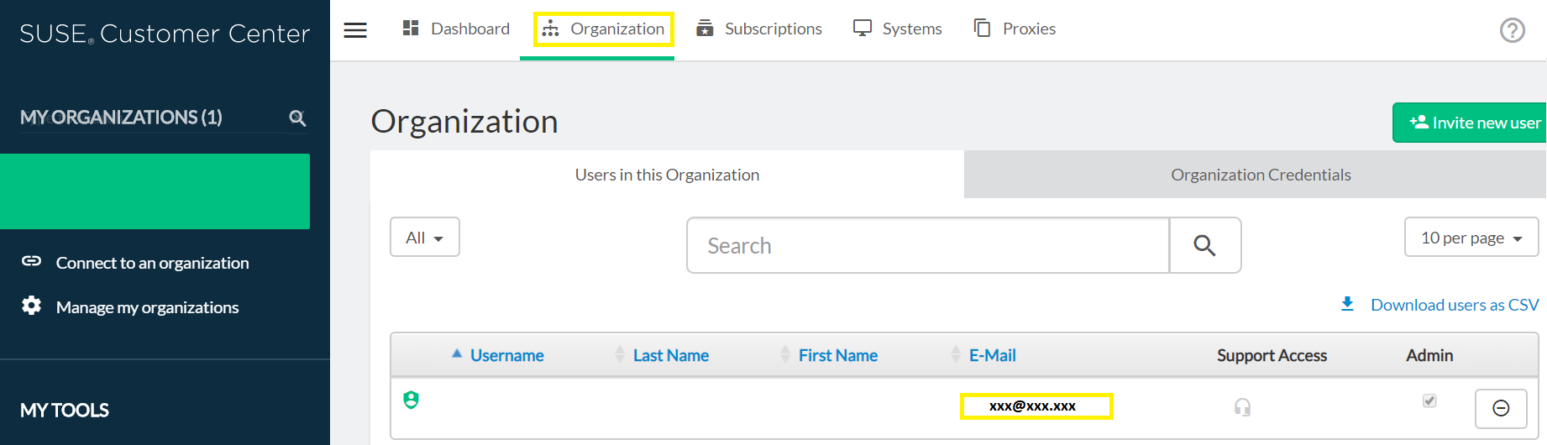This screenshot has height=445, width=1547.
Task: Open the Systems tab
Action: [x=898, y=29]
